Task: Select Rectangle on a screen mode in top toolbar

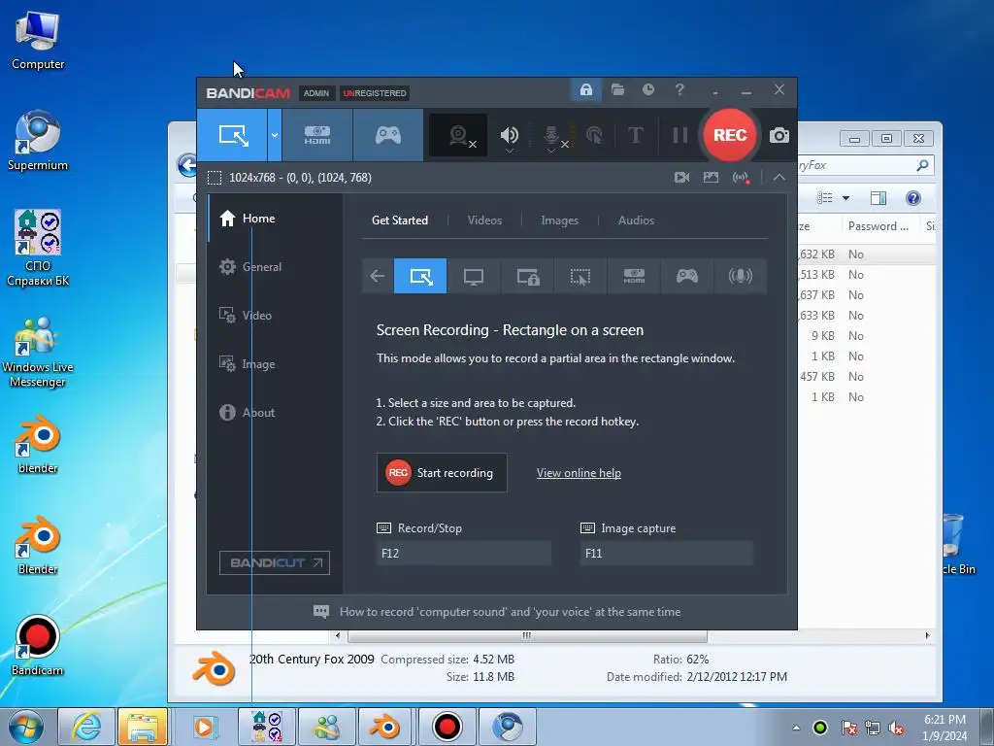Action: tap(233, 135)
